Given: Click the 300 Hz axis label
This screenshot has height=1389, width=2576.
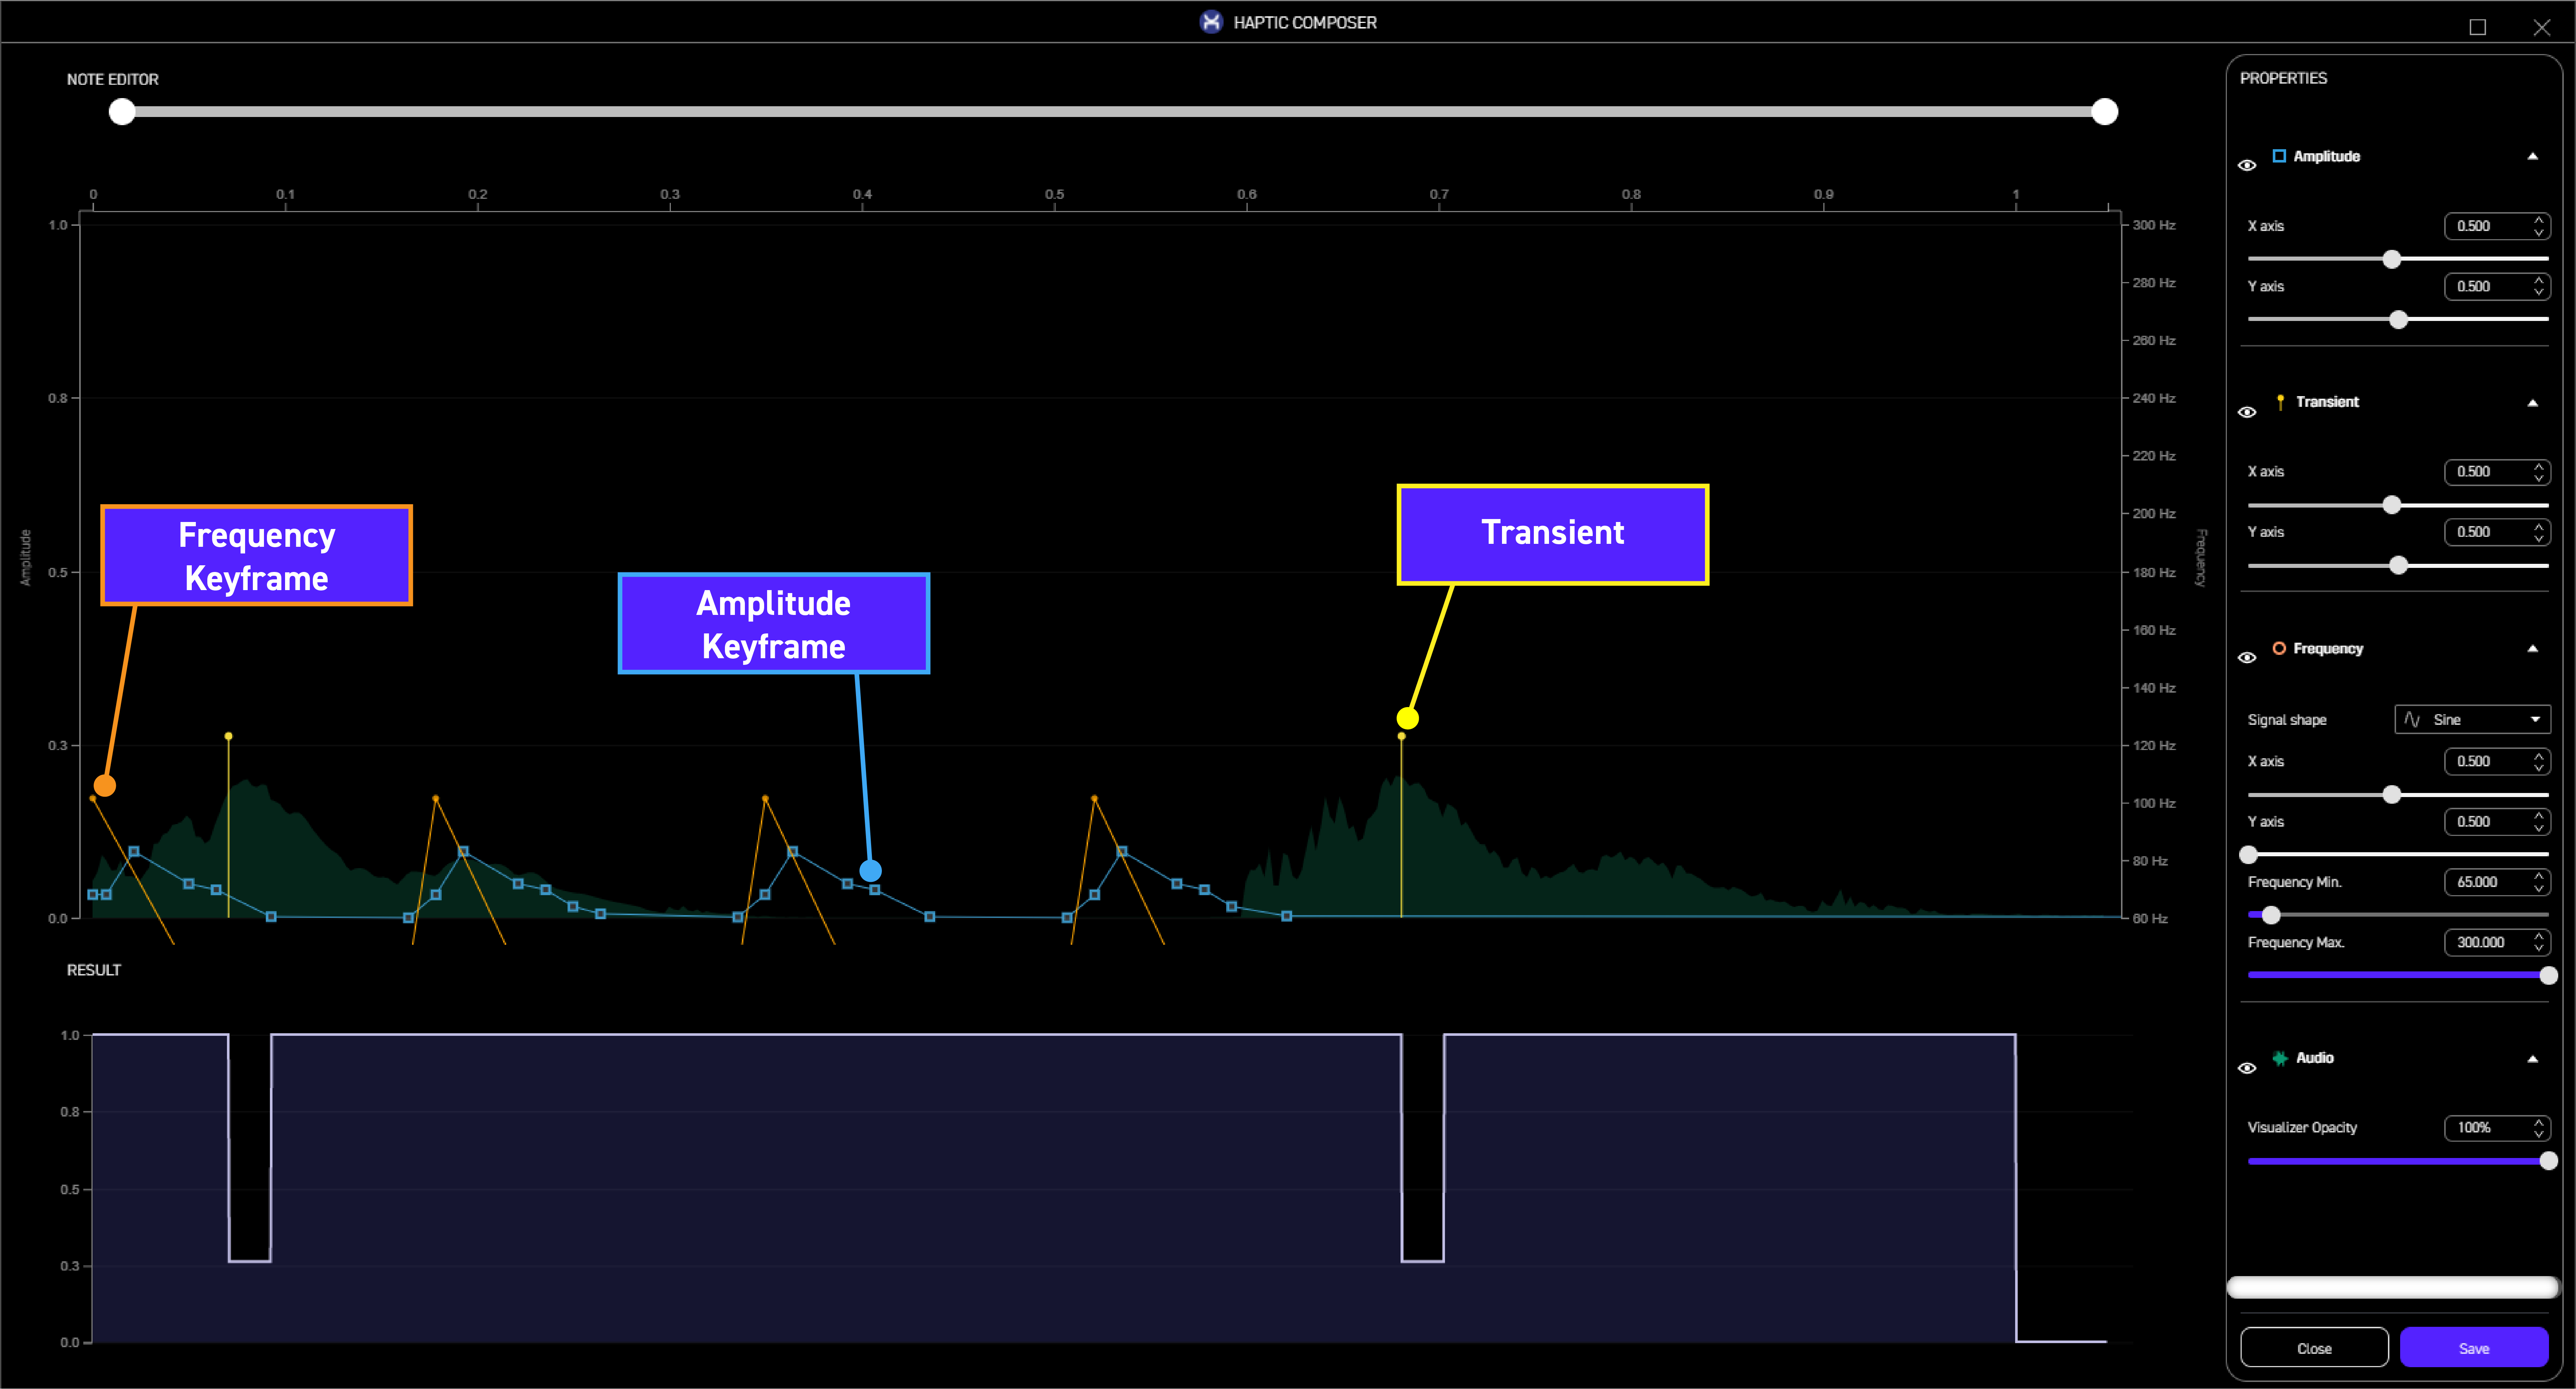Looking at the screenshot, I should [x=2154, y=225].
